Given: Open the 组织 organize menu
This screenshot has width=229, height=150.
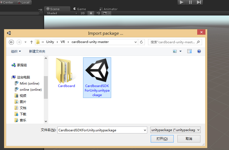Looking at the screenshot, I should click(16, 51).
